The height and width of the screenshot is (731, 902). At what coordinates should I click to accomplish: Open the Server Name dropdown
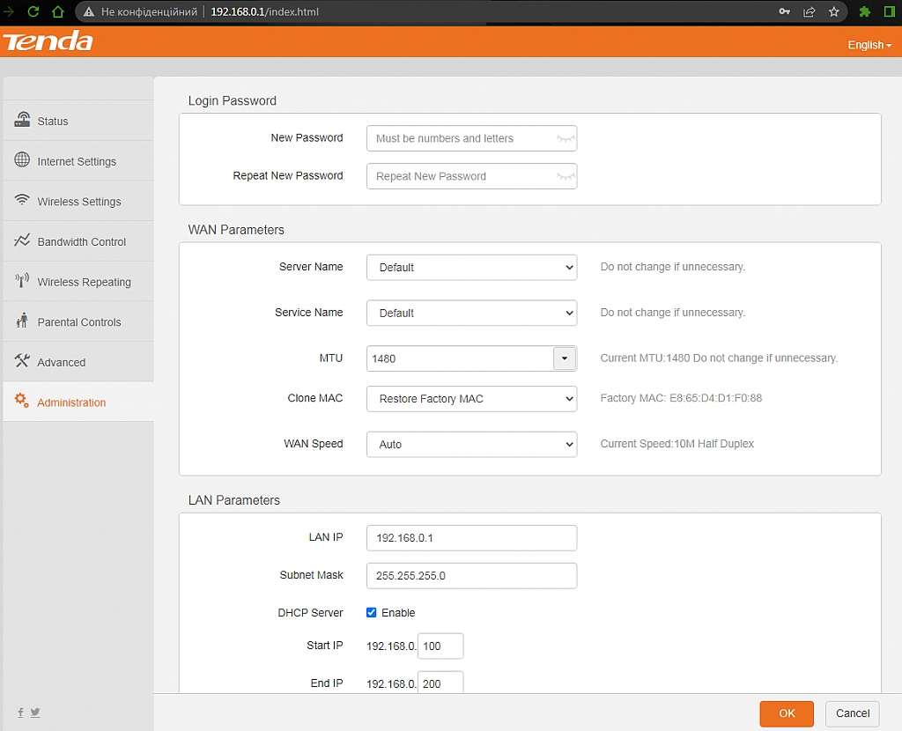point(472,268)
